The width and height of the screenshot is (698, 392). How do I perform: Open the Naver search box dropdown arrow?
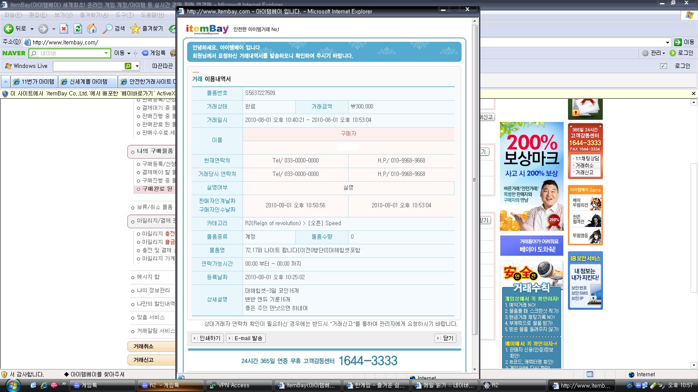(x=106, y=53)
